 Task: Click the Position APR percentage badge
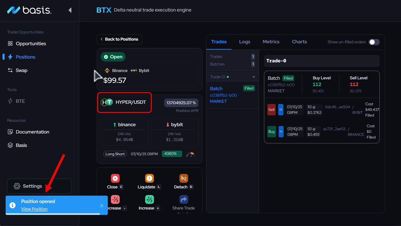[181, 102]
